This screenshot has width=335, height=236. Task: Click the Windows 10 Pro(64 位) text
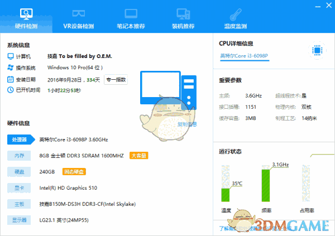pos(75,68)
